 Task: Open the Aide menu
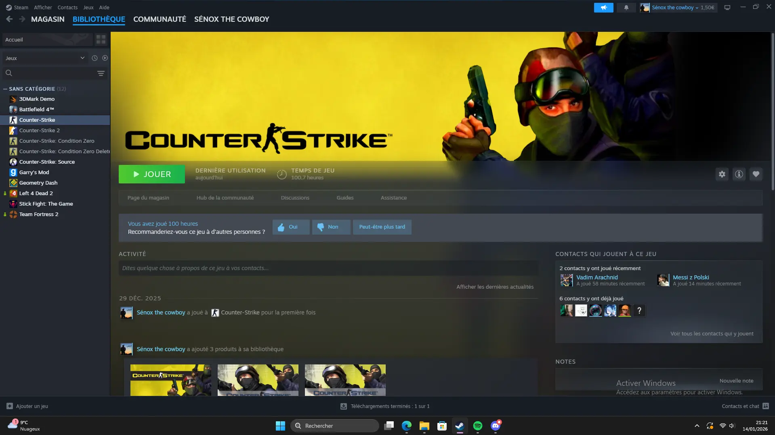click(x=104, y=7)
